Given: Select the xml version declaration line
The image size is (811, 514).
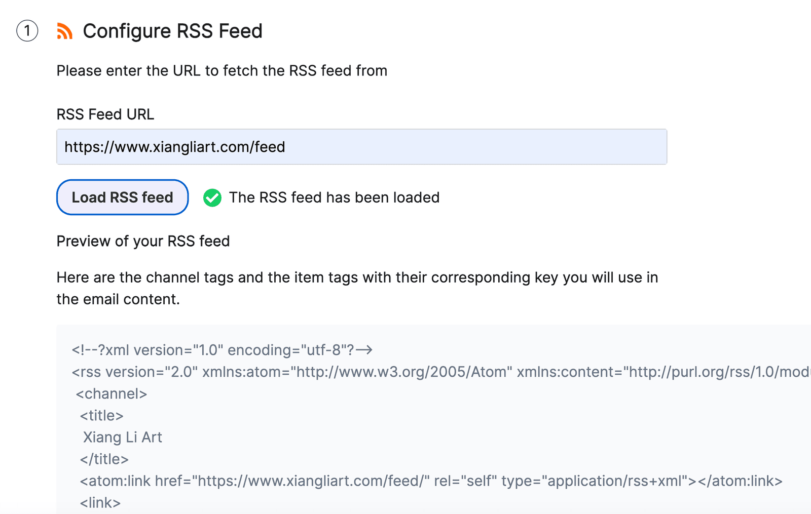Looking at the screenshot, I should coord(222,350).
